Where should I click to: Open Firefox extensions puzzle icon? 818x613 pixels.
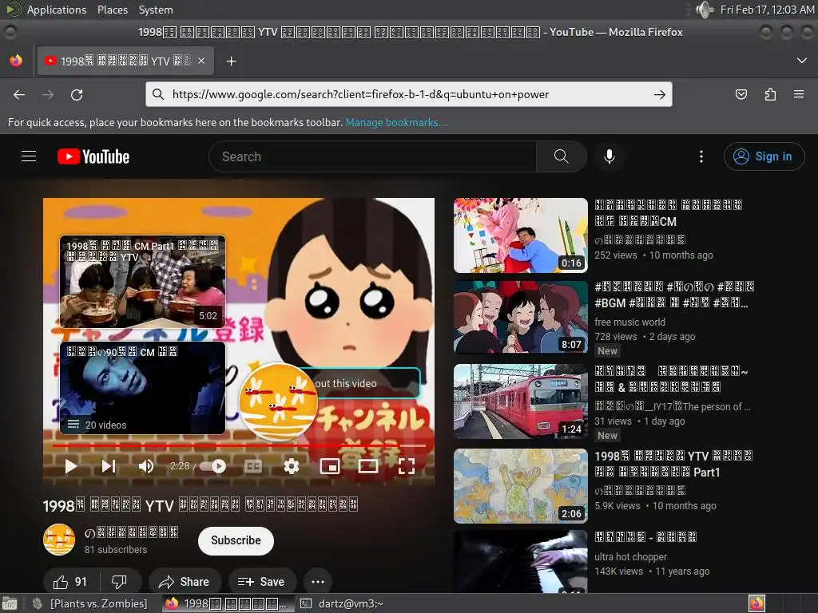click(x=770, y=94)
